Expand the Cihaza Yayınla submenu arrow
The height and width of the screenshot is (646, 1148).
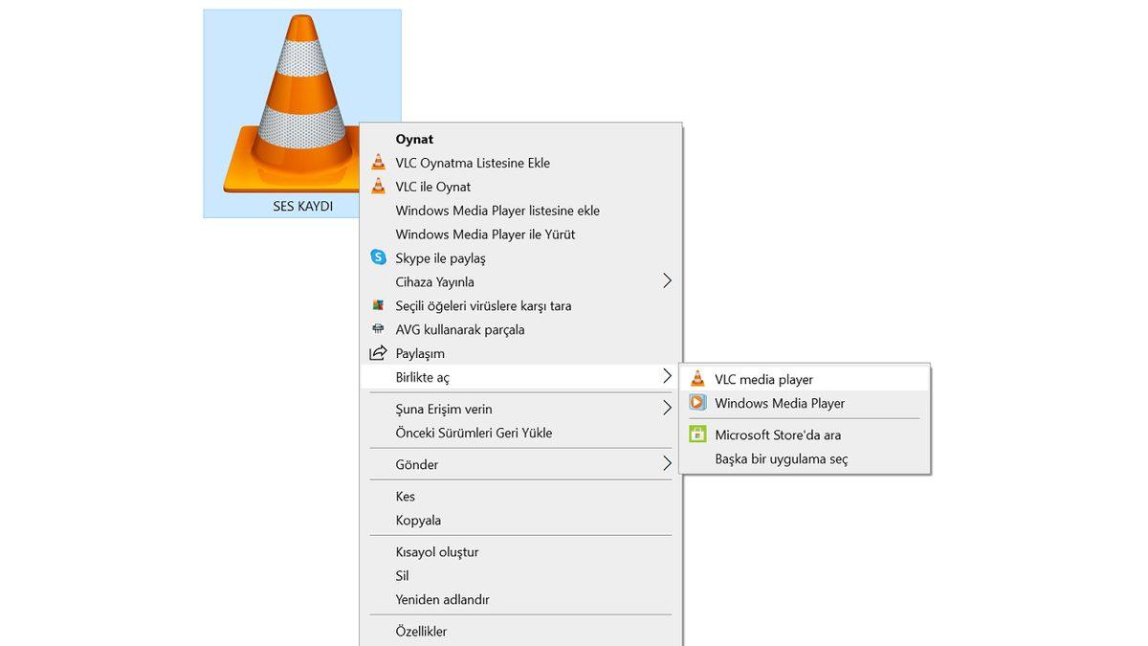[x=667, y=281]
